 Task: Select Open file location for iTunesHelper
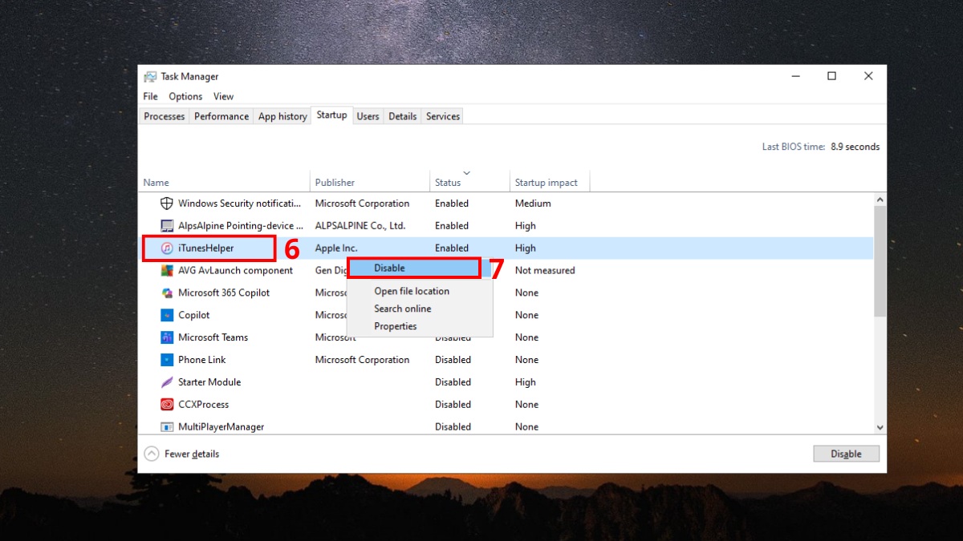pos(412,291)
